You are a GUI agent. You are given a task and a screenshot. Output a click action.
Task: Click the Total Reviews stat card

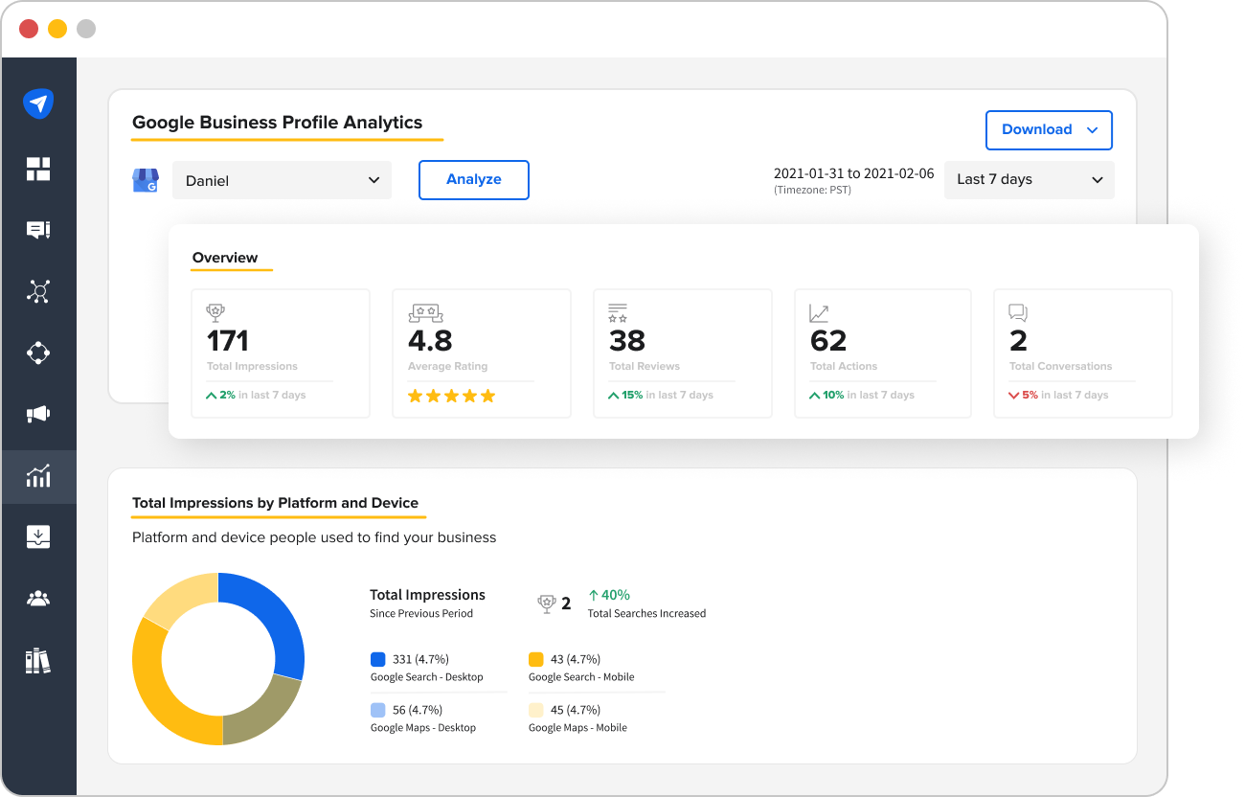(x=682, y=353)
